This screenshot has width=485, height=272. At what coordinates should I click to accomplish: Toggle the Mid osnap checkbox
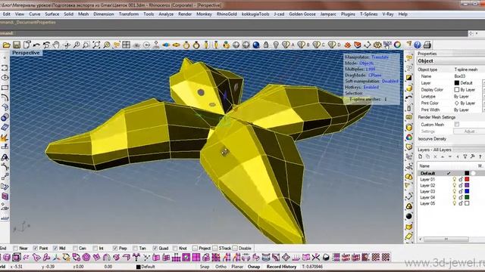click(x=55, y=249)
